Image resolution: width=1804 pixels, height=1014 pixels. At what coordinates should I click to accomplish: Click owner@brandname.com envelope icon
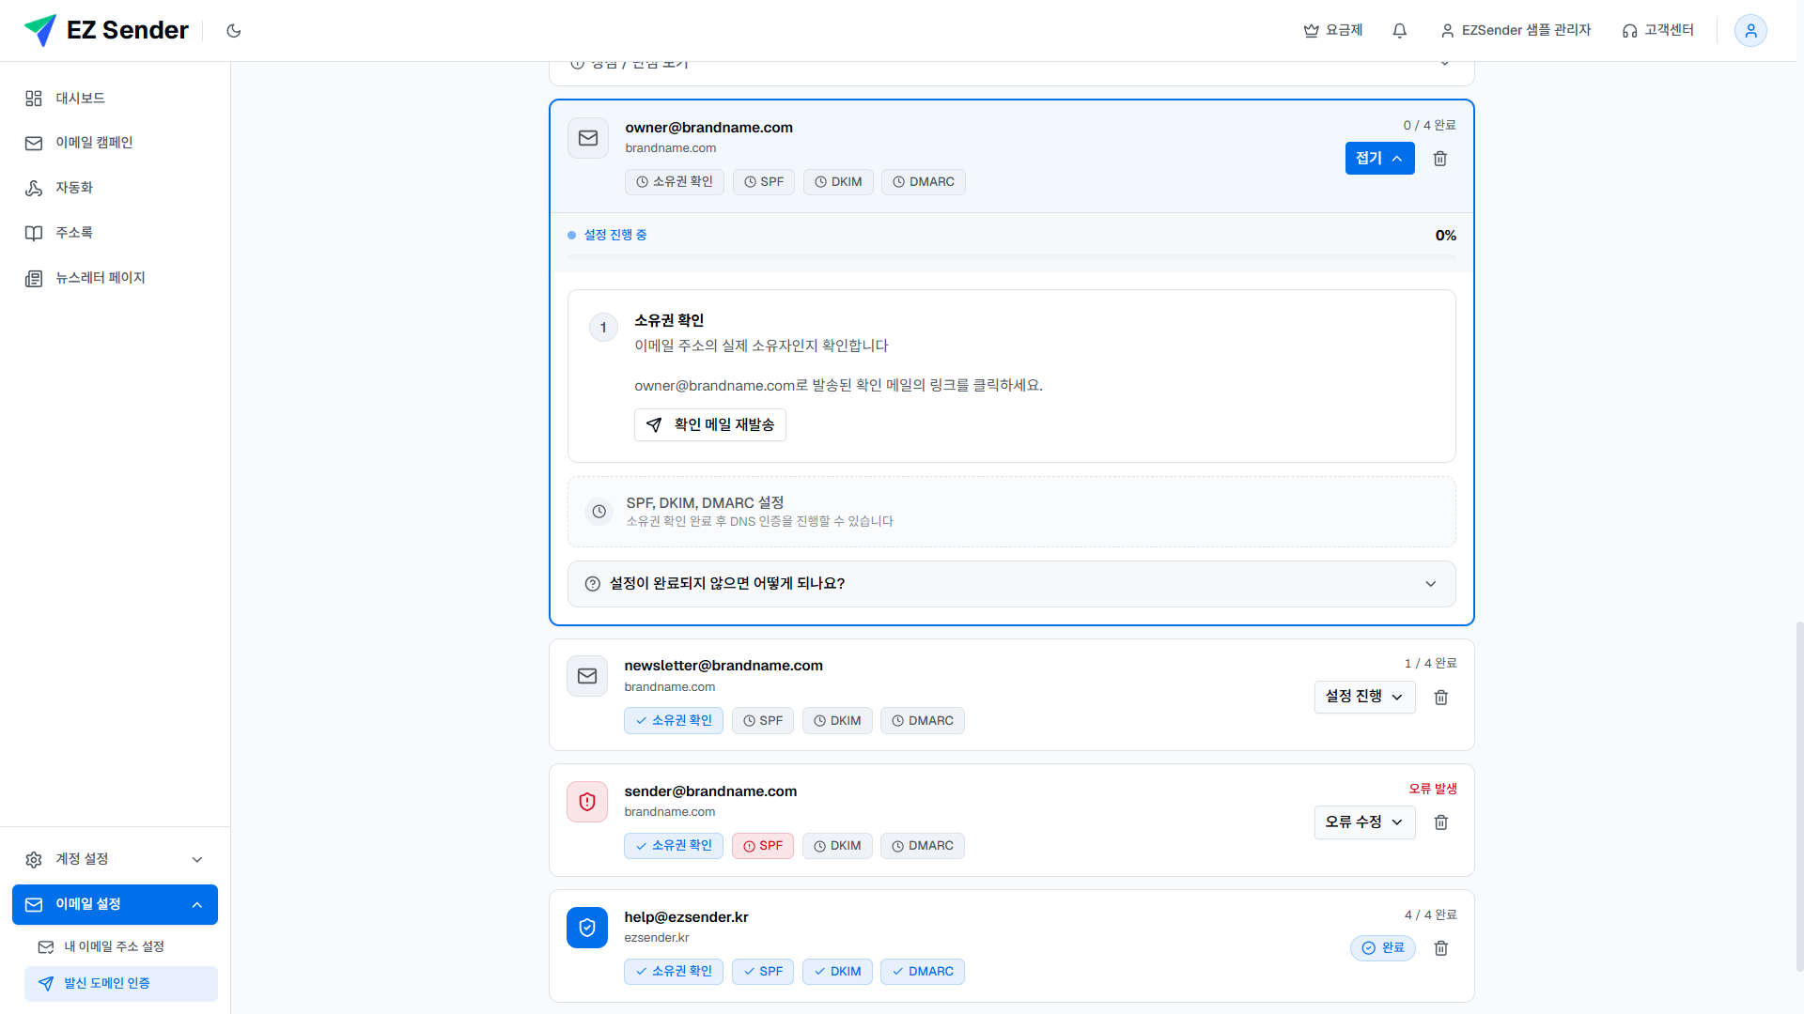click(x=588, y=138)
